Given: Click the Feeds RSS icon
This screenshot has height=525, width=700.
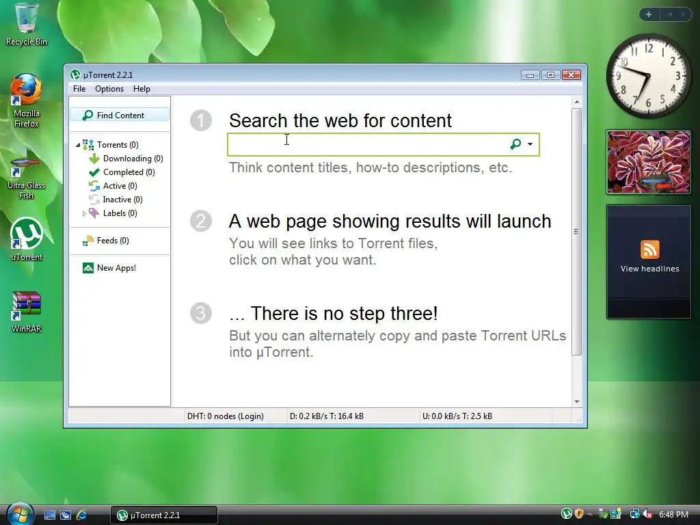Looking at the screenshot, I should (88, 241).
